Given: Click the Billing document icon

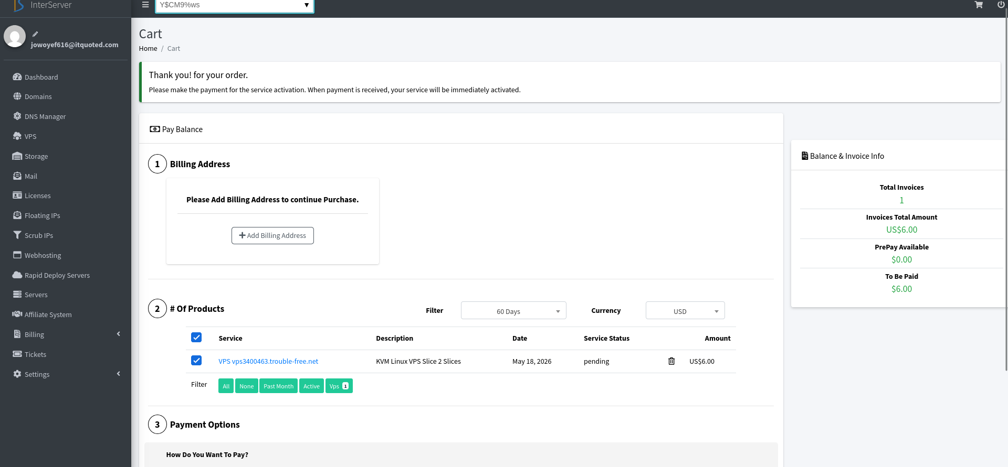Looking at the screenshot, I should 17,334.
